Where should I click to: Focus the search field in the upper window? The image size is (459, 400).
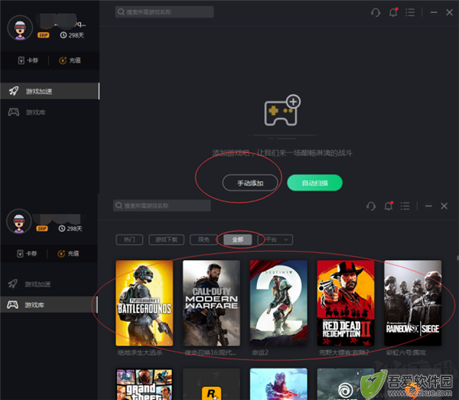click(164, 12)
